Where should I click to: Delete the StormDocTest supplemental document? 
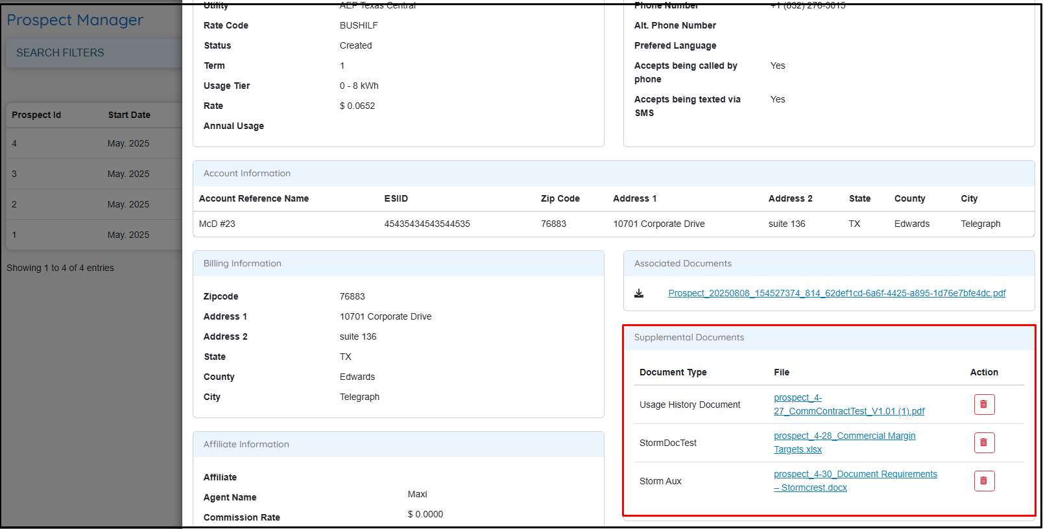tap(983, 443)
